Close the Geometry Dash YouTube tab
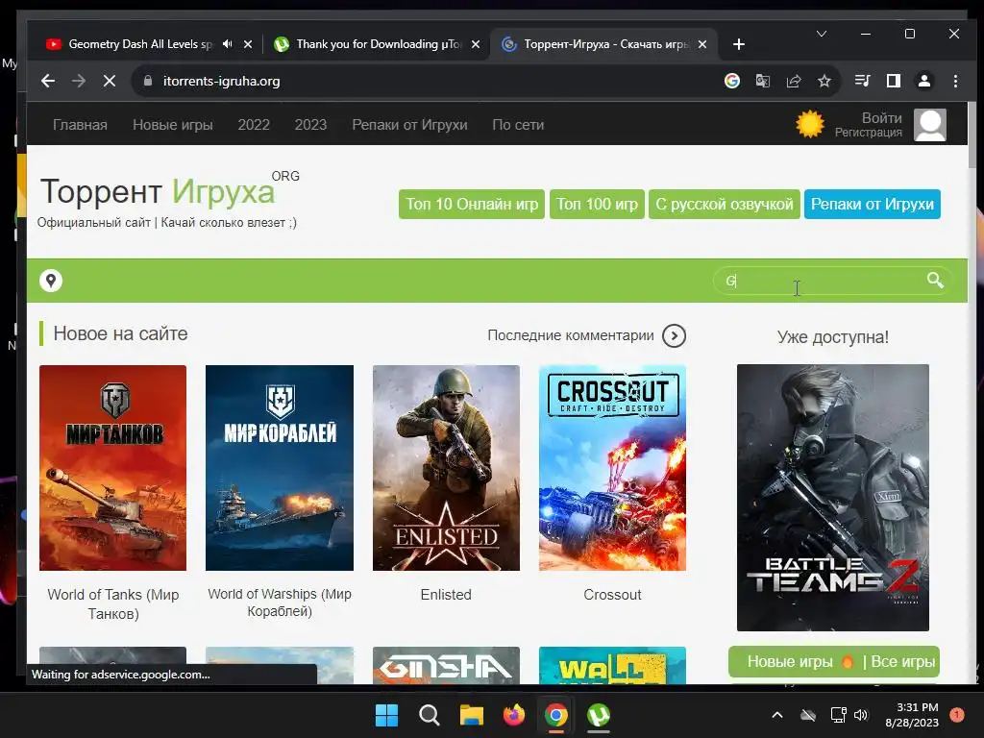Viewport: 984px width, 738px height. [248, 44]
